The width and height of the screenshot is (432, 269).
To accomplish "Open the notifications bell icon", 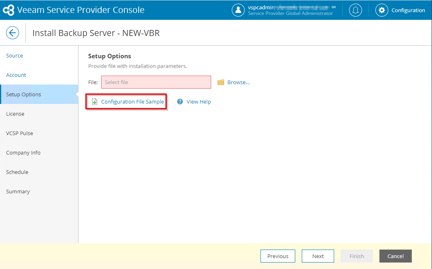I will pos(356,10).
